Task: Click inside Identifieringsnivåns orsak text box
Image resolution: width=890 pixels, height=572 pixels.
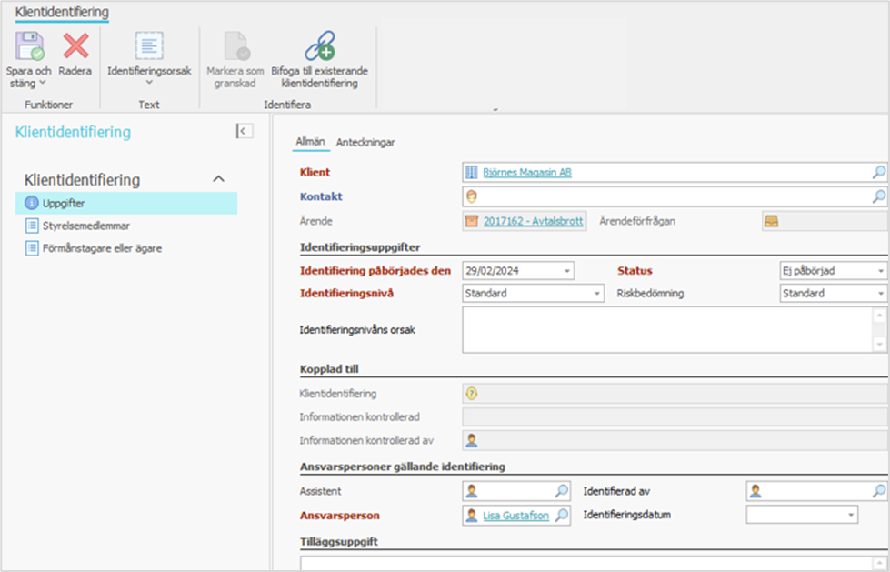Action: pyautogui.click(x=665, y=329)
